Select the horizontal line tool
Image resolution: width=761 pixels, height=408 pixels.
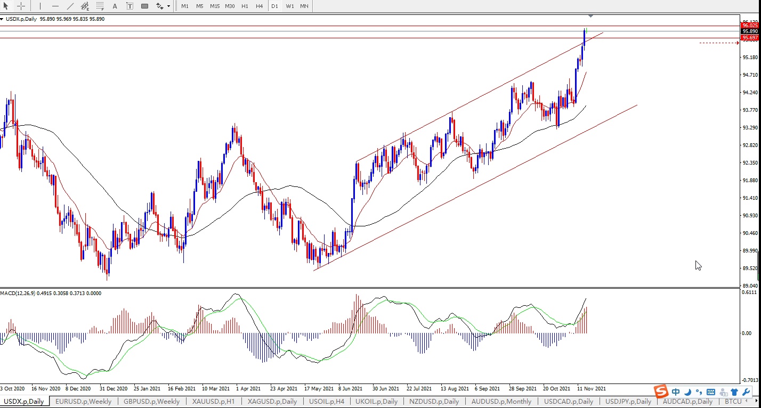click(x=55, y=6)
